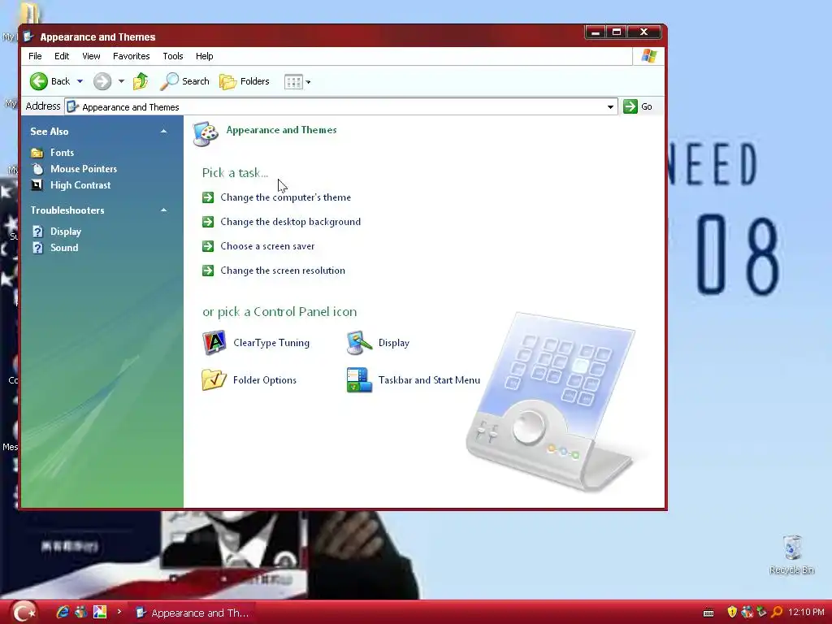The image size is (832, 624).
Task: Collapse the See Also section
Action: click(x=163, y=131)
